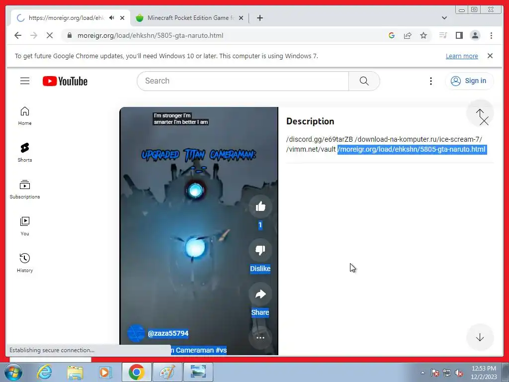Go to next short with down arrow
Viewport: 509px width, 382px height.
(480, 338)
